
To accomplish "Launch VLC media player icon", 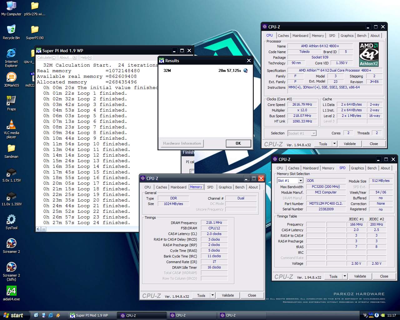I will click(x=11, y=129).
